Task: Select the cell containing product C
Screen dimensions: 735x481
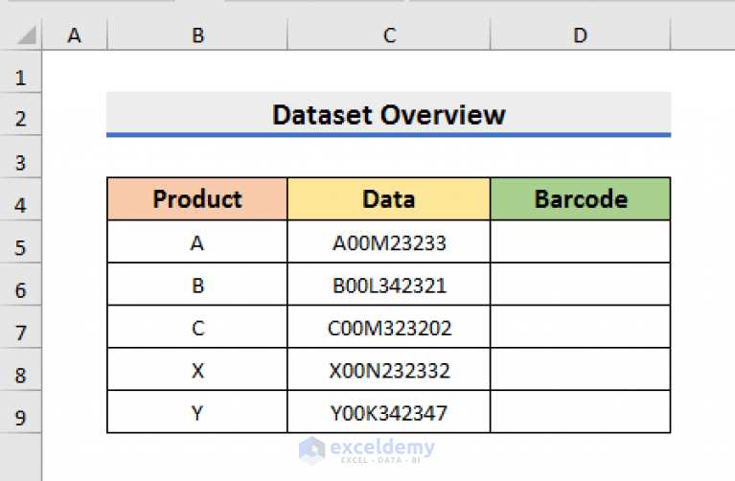Action: point(197,328)
